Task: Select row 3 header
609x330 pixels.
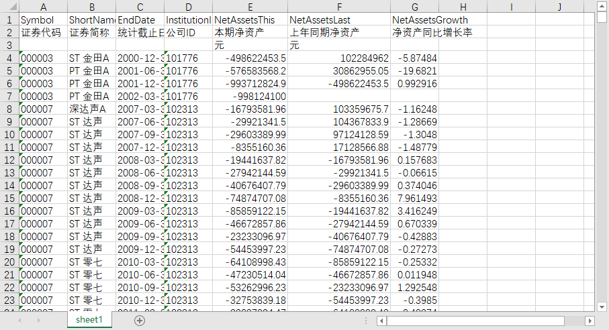Action: [9, 45]
